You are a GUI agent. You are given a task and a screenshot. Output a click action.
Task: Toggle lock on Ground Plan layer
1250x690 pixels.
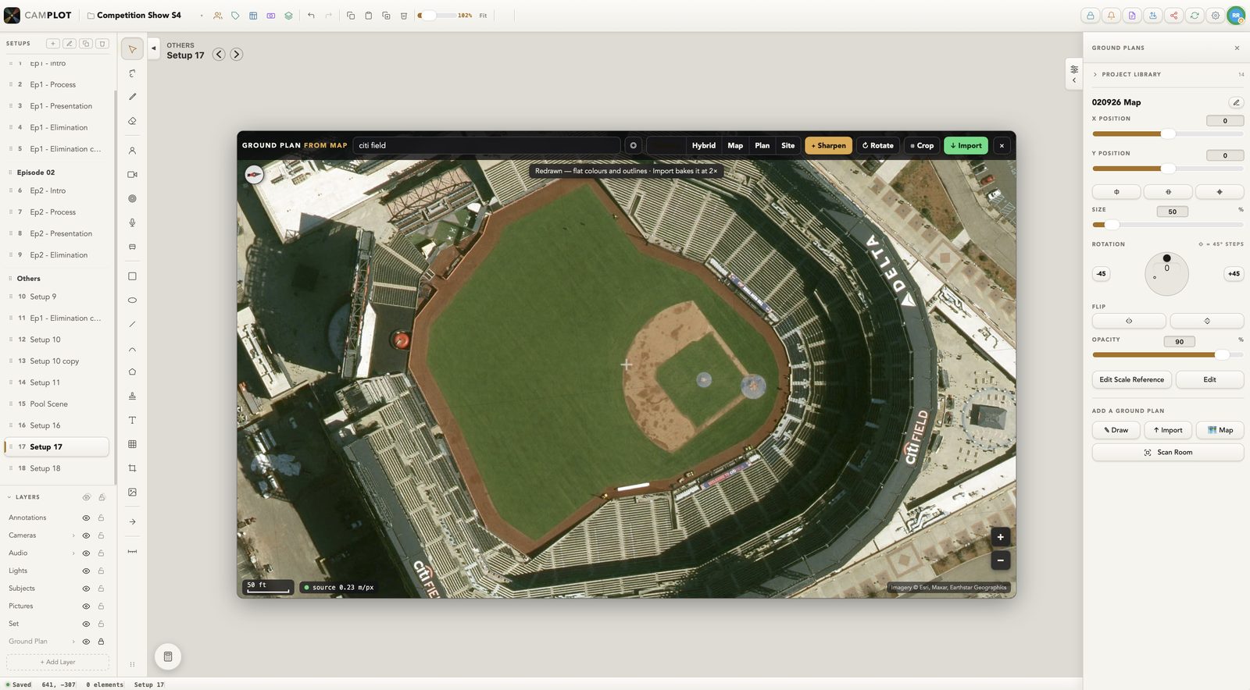(x=101, y=642)
